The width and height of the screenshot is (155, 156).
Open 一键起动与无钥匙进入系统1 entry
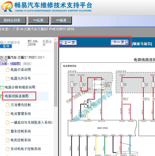[32, 122]
